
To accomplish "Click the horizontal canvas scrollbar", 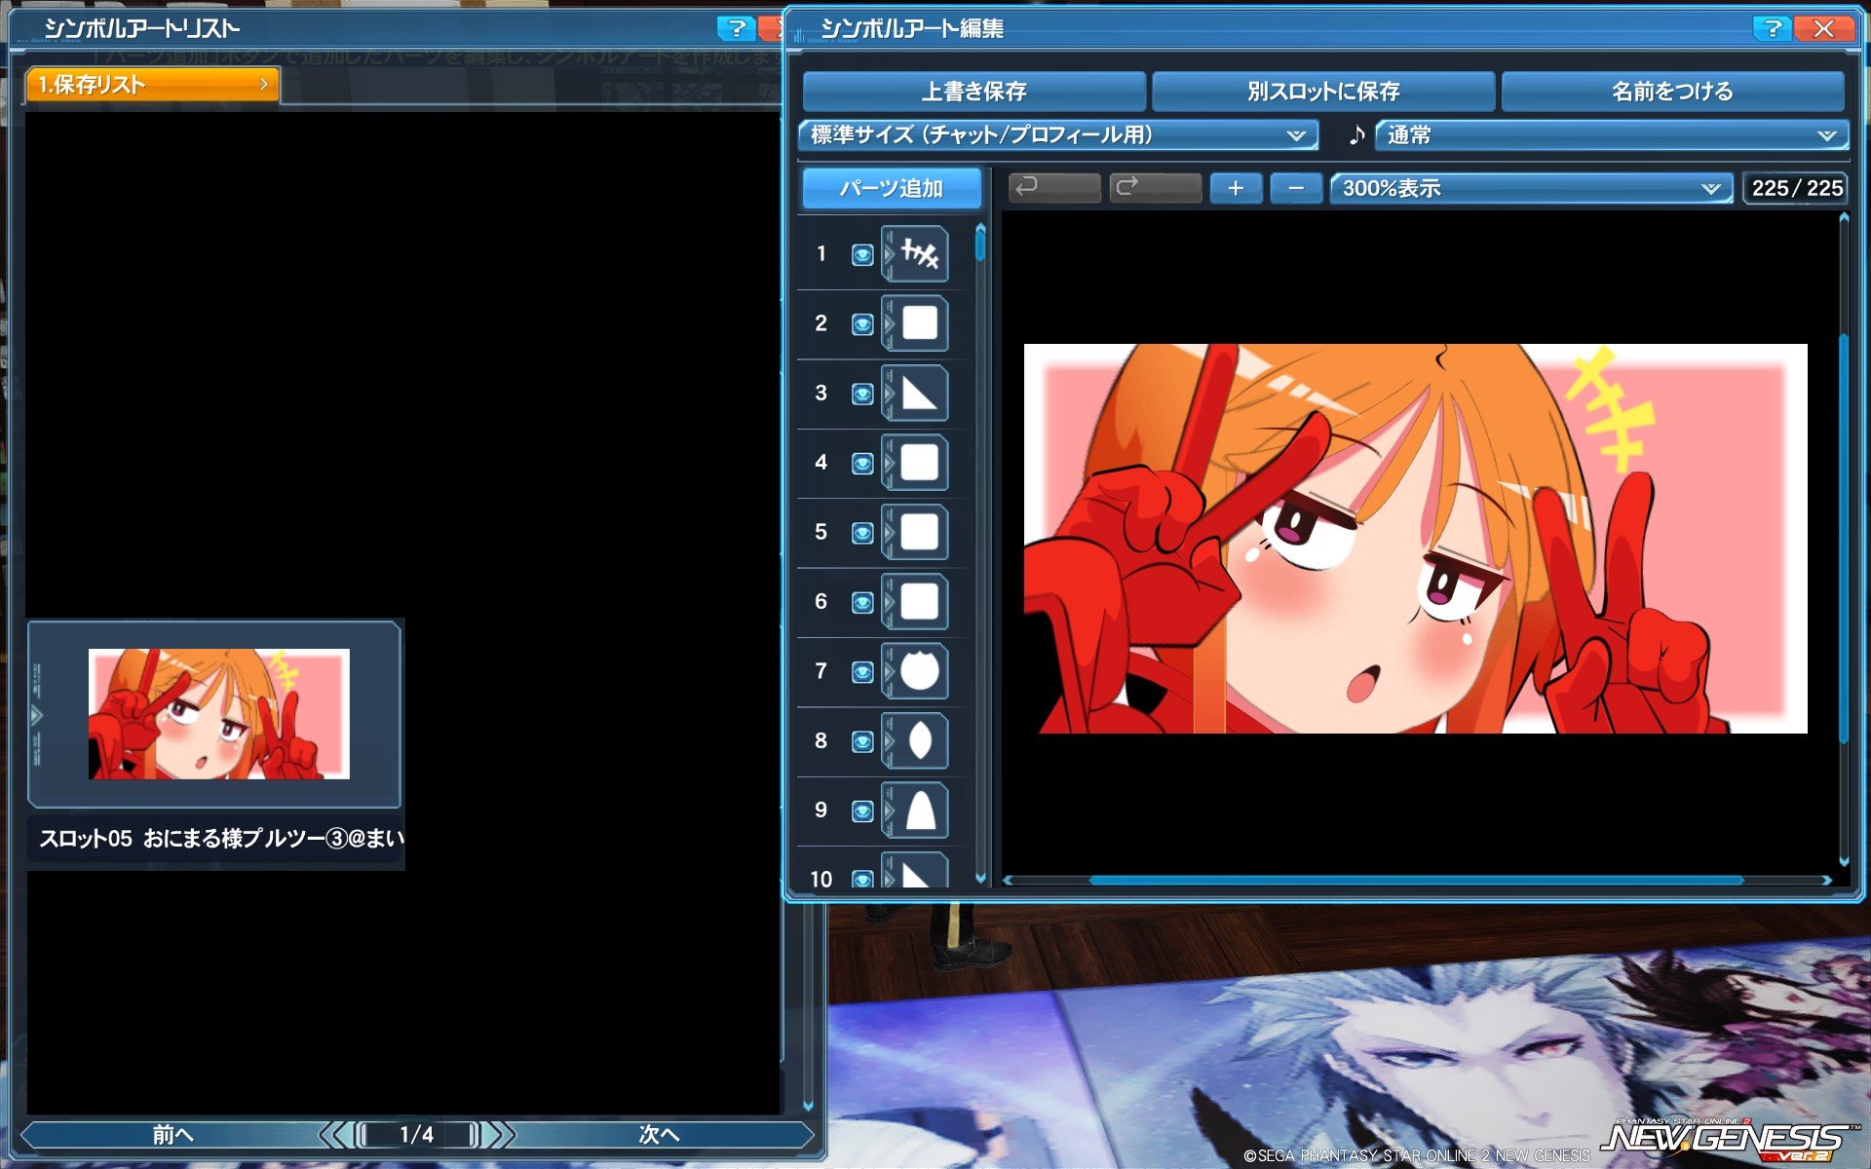I will pos(1417,880).
